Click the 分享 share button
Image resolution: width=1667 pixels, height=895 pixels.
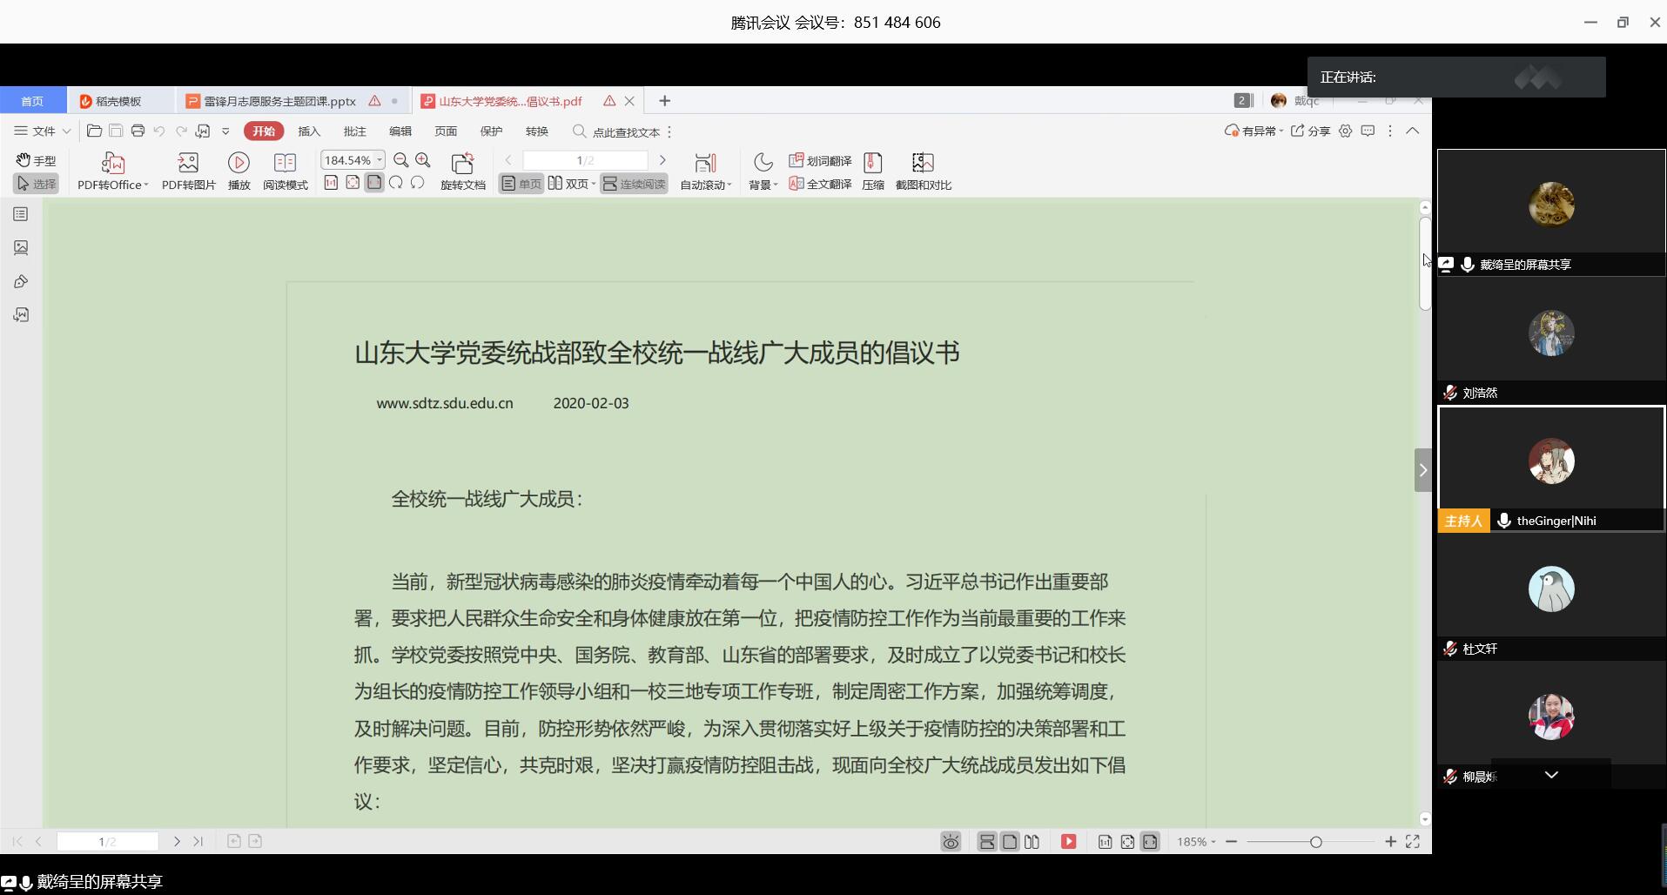1310,131
